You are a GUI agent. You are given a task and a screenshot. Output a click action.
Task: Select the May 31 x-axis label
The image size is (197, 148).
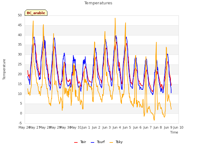(76, 127)
